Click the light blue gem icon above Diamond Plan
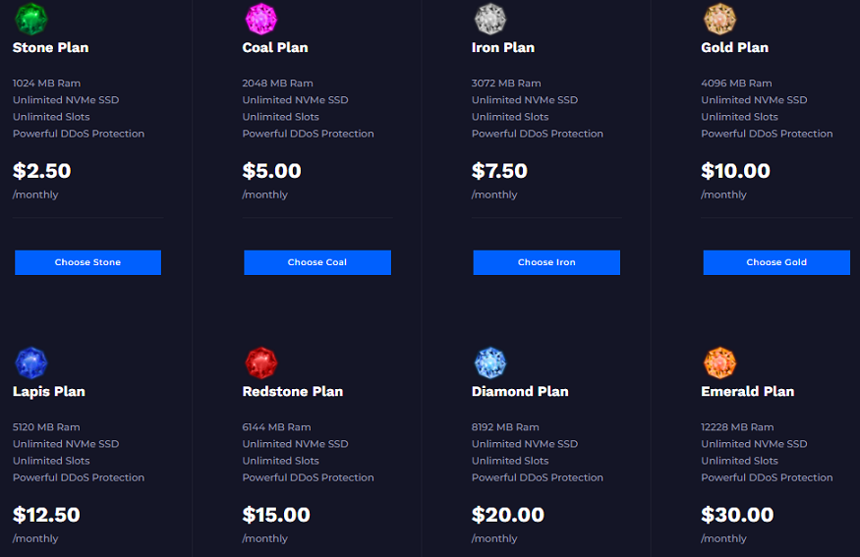860x557 pixels. pos(489,362)
